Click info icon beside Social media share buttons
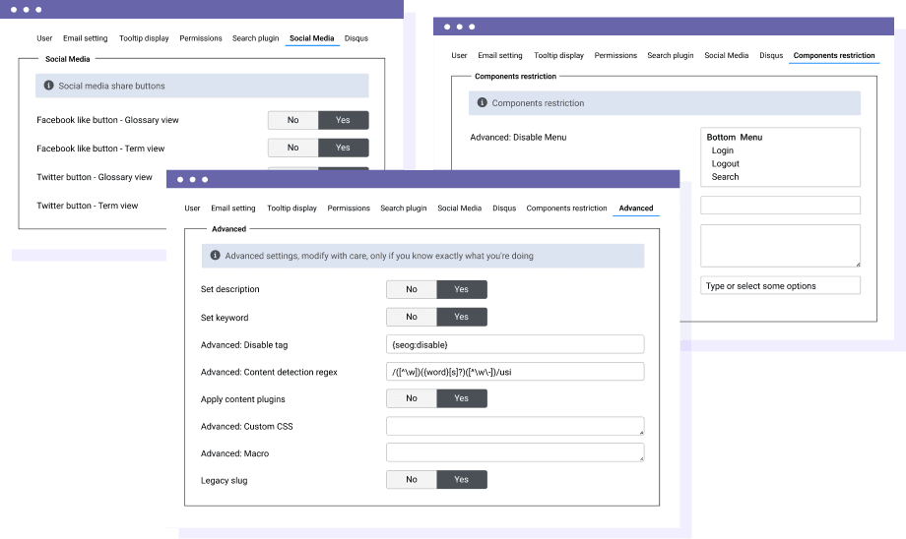Image resolution: width=906 pixels, height=539 pixels. click(48, 86)
